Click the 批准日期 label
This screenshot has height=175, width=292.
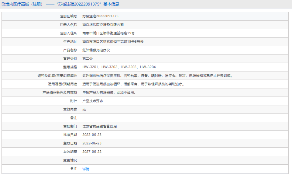(70, 135)
